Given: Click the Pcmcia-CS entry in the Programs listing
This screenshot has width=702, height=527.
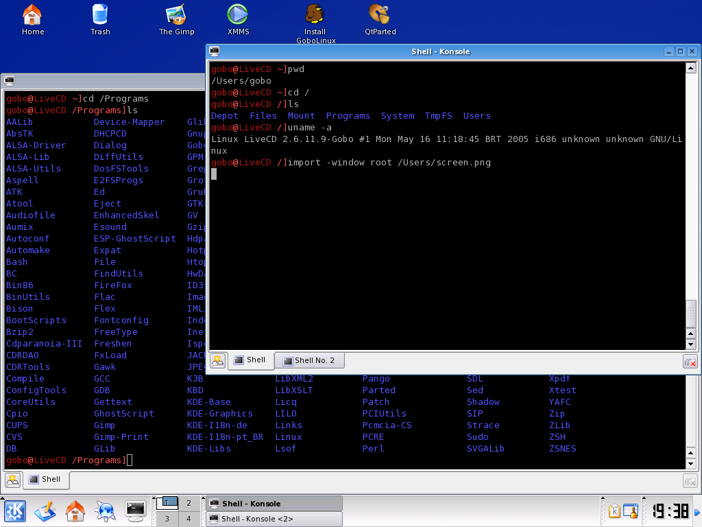Looking at the screenshot, I should (387, 425).
